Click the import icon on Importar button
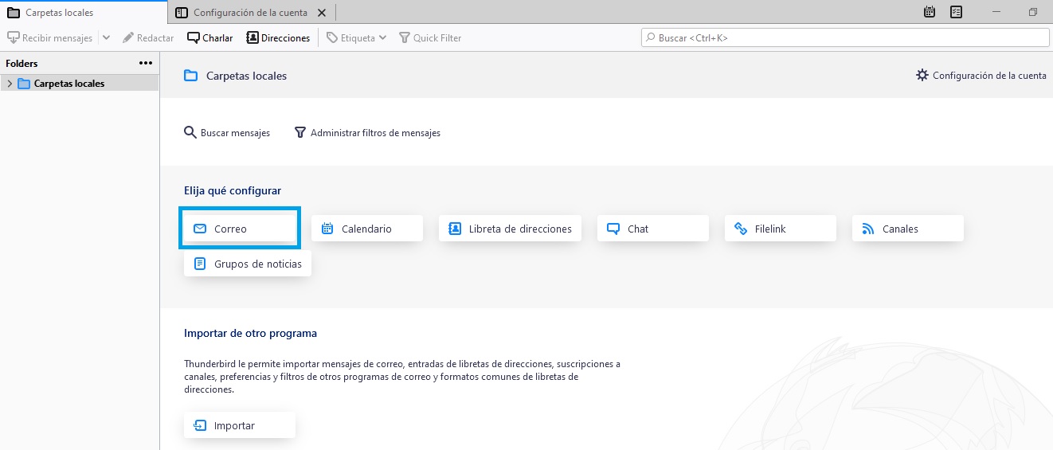Image resolution: width=1053 pixels, height=450 pixels. coord(200,425)
